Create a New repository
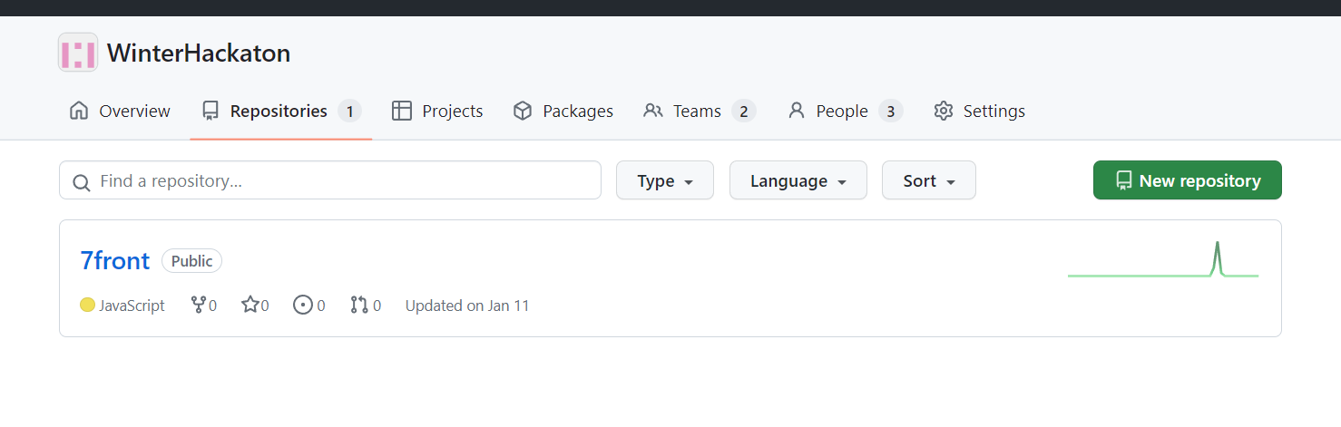Screen dimensions: 1341x427 pos(1188,180)
